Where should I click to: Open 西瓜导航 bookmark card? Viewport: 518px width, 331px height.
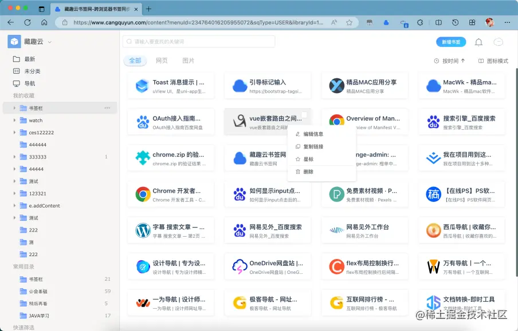(x=461, y=230)
